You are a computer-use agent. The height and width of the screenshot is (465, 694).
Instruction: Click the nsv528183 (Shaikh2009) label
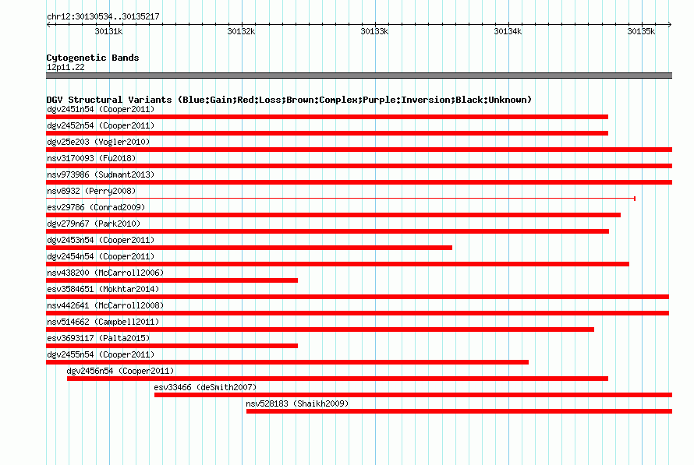(x=297, y=403)
